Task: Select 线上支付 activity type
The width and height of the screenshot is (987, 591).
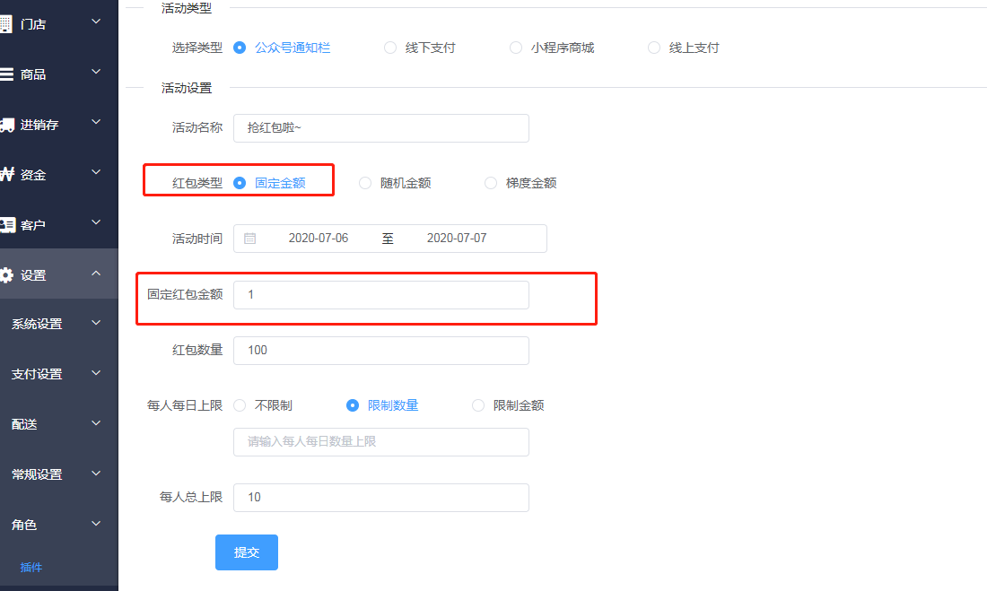Action: click(x=683, y=48)
